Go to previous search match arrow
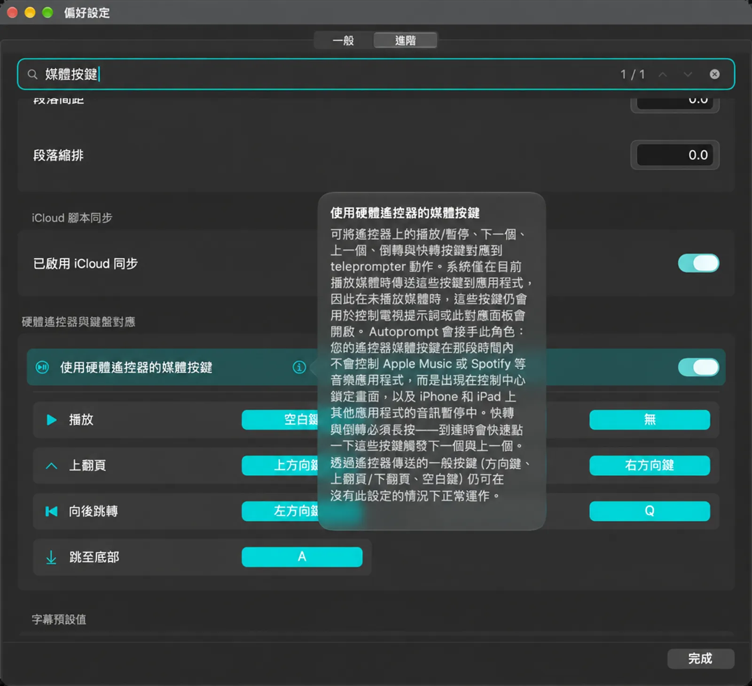The image size is (752, 686). (x=663, y=74)
